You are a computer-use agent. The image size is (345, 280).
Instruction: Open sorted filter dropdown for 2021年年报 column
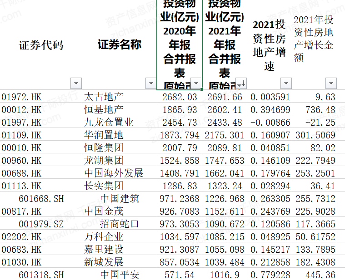pos(241,83)
